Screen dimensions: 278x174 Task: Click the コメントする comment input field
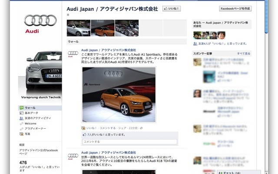130,142
